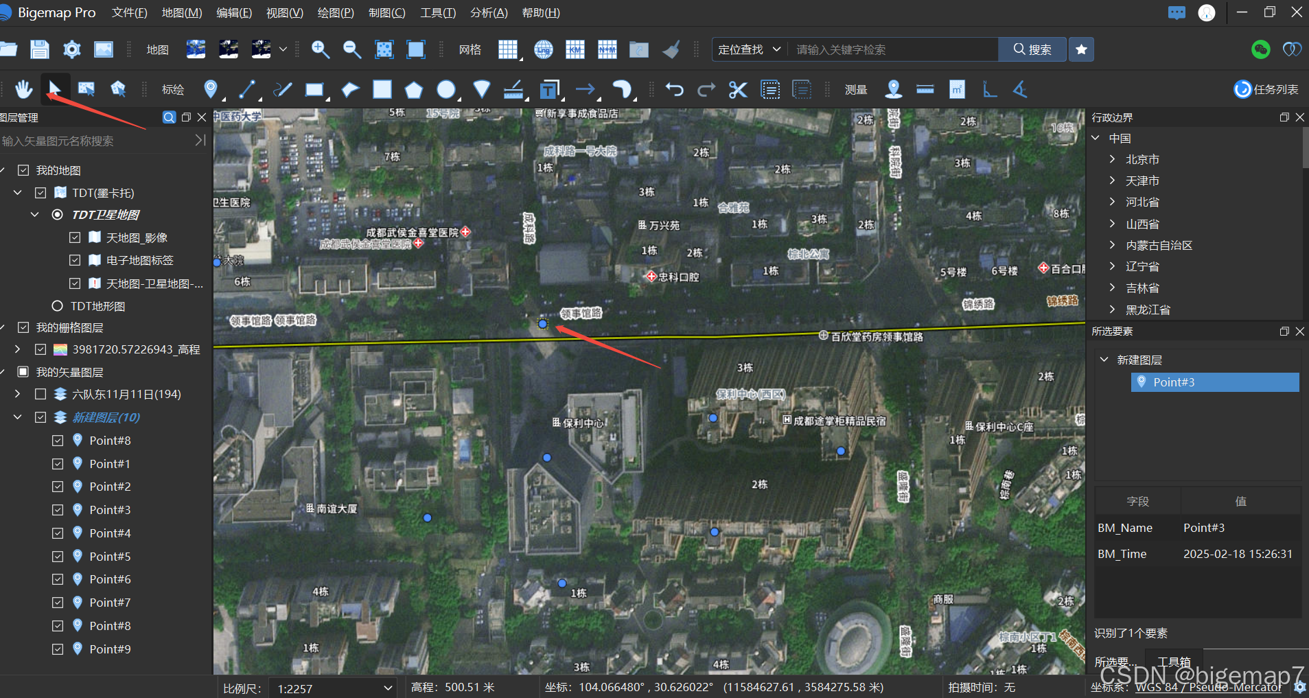
Task: Expand the 3981720.57226943_高程 raster node
Action: 18,349
